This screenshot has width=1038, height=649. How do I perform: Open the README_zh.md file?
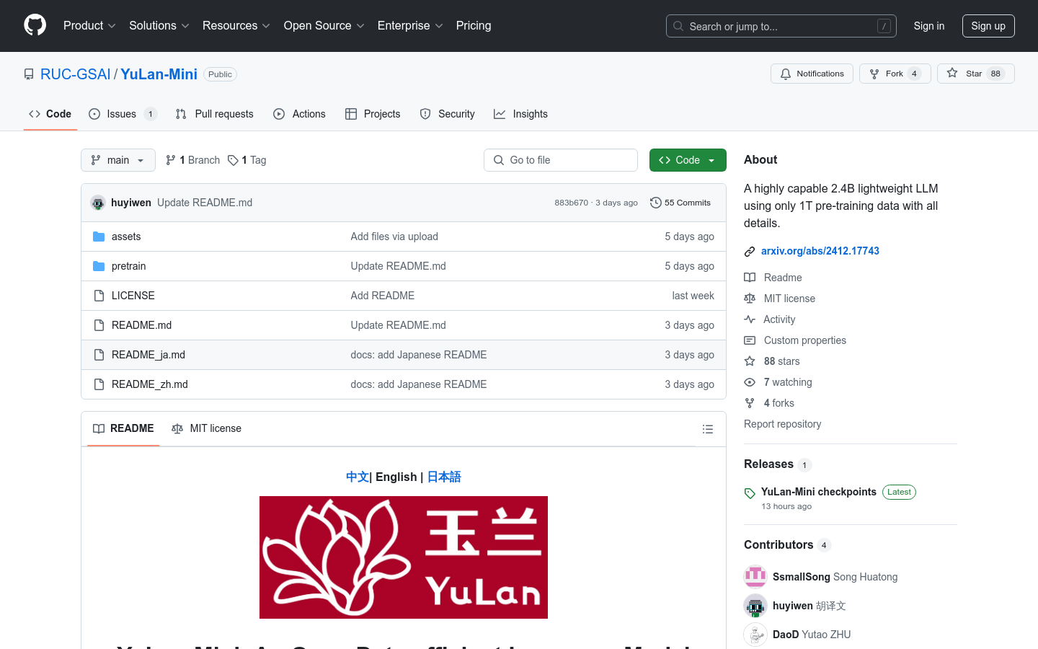tap(150, 384)
